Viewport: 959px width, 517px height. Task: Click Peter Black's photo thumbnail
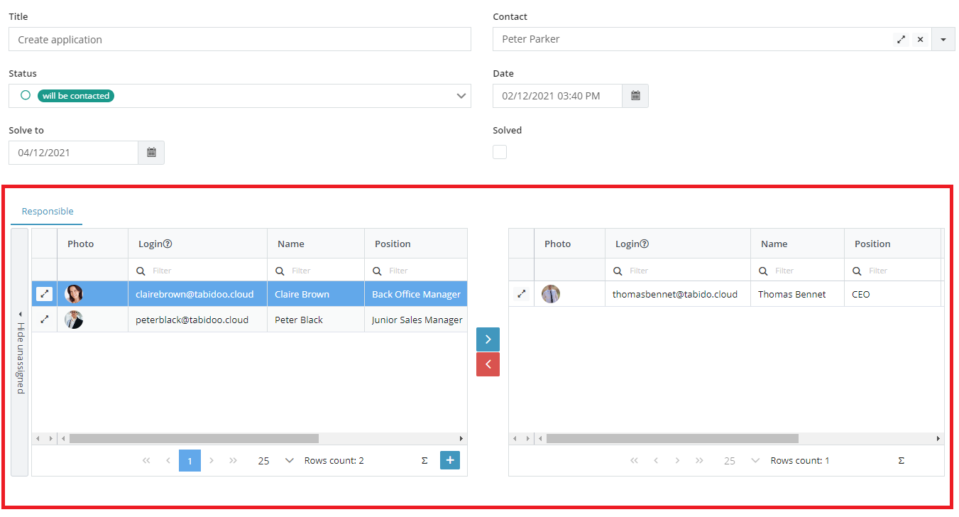(74, 320)
